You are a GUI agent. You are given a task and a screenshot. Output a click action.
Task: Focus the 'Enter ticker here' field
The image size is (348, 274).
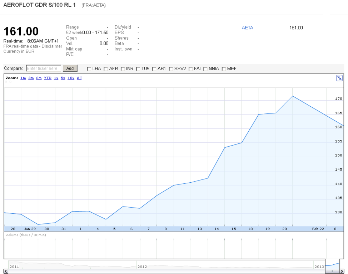click(44, 68)
